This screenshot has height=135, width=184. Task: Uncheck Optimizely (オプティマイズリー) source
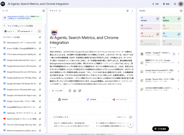(x=40, y=113)
